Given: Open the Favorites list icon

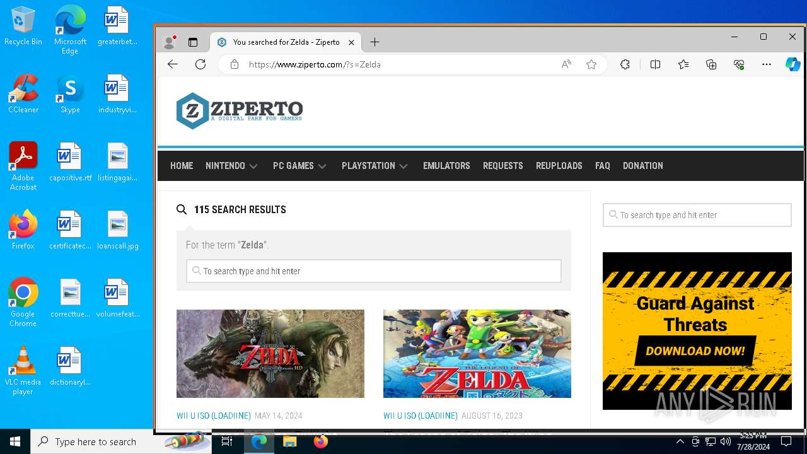Looking at the screenshot, I should [683, 64].
